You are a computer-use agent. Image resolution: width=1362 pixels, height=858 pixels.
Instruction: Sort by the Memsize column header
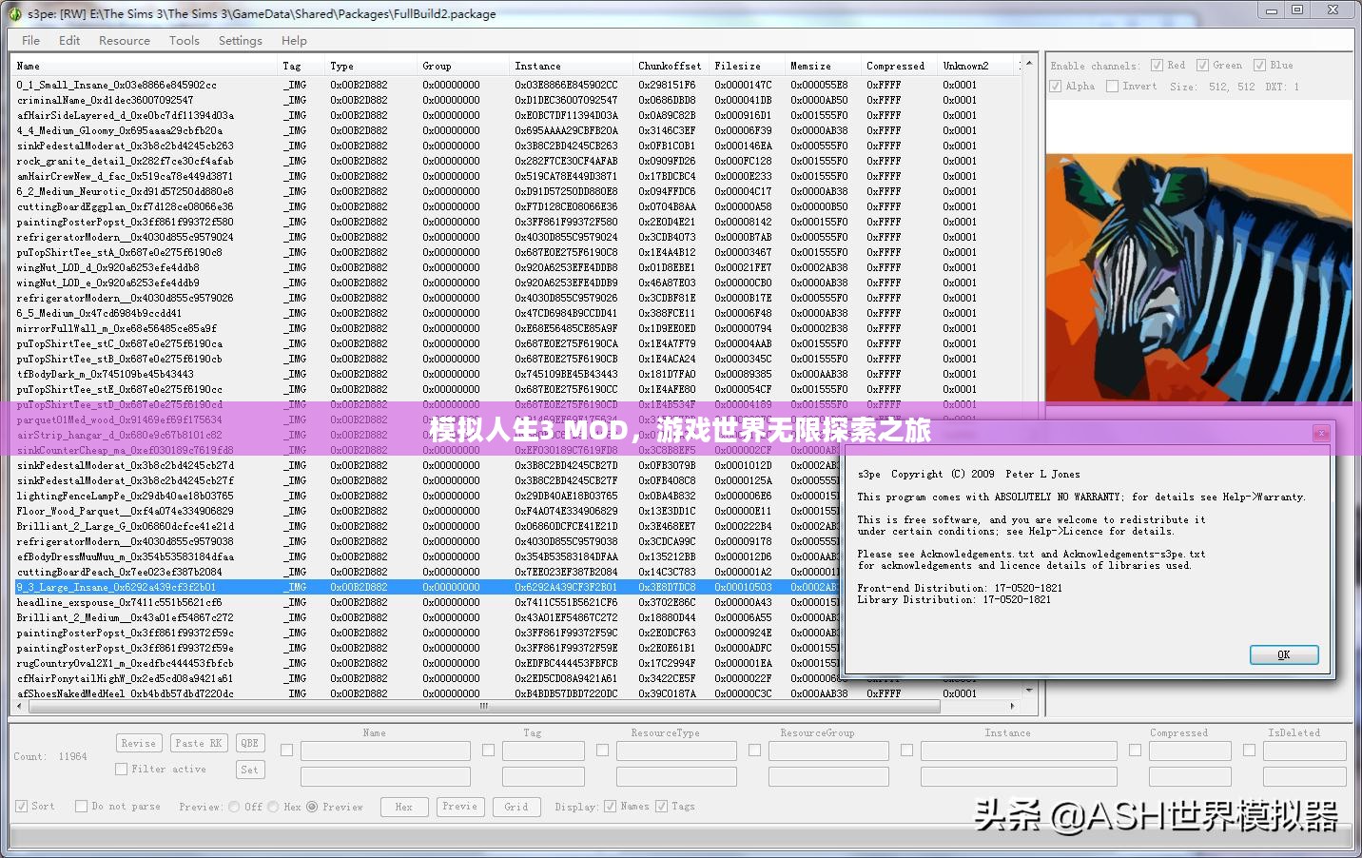point(824,66)
